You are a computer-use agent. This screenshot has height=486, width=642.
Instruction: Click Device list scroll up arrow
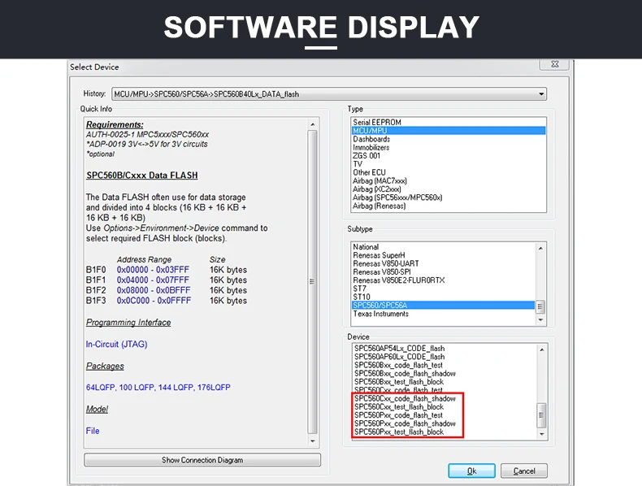pyautogui.click(x=542, y=349)
